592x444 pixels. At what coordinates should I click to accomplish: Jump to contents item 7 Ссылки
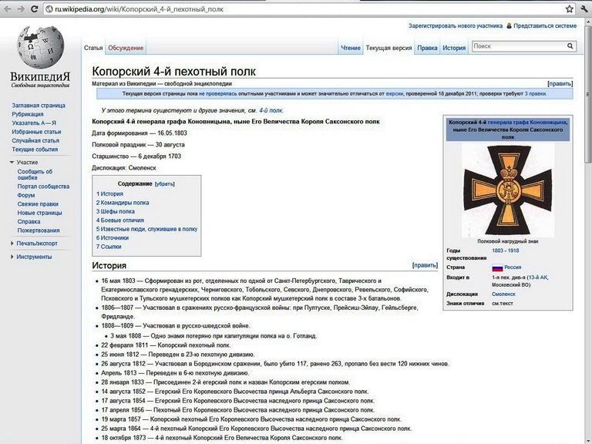(x=109, y=247)
